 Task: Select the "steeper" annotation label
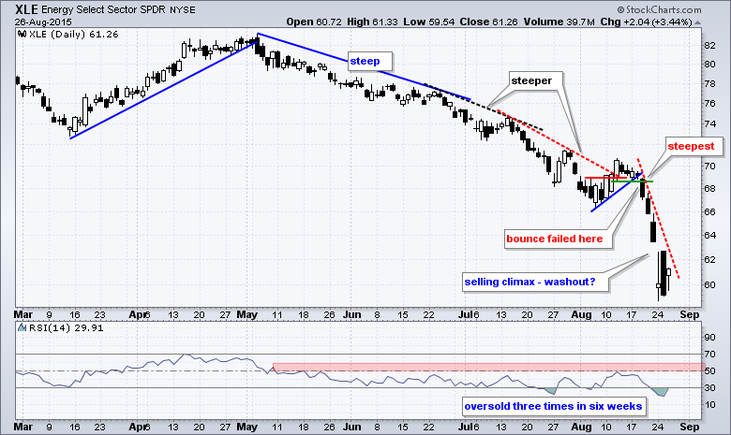coord(536,81)
